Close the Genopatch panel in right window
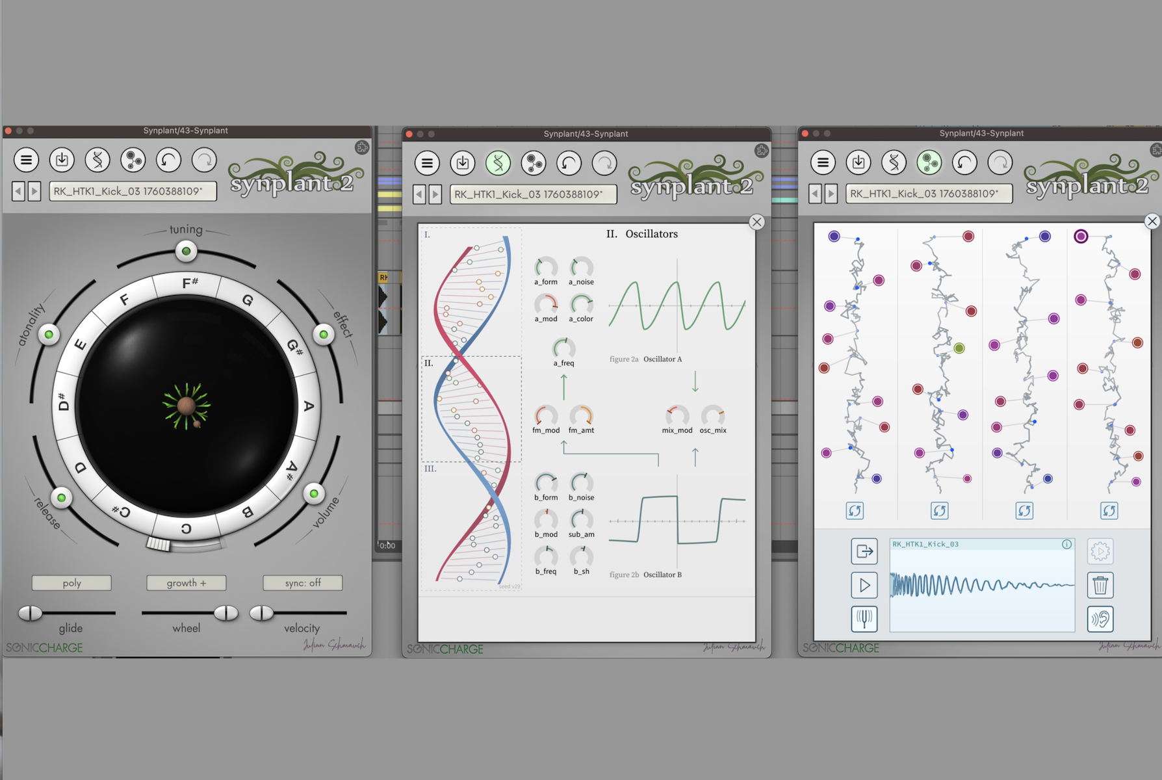The width and height of the screenshot is (1162, 780). [x=1152, y=221]
